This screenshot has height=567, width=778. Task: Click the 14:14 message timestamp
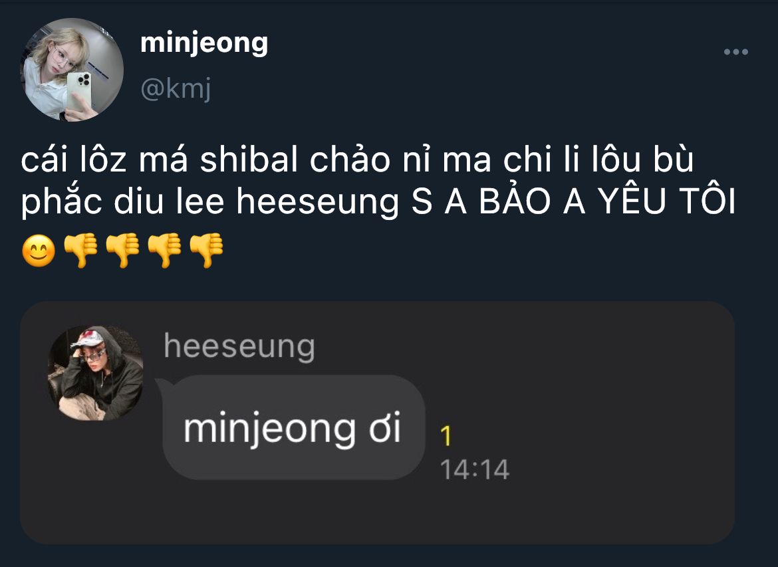(x=475, y=469)
